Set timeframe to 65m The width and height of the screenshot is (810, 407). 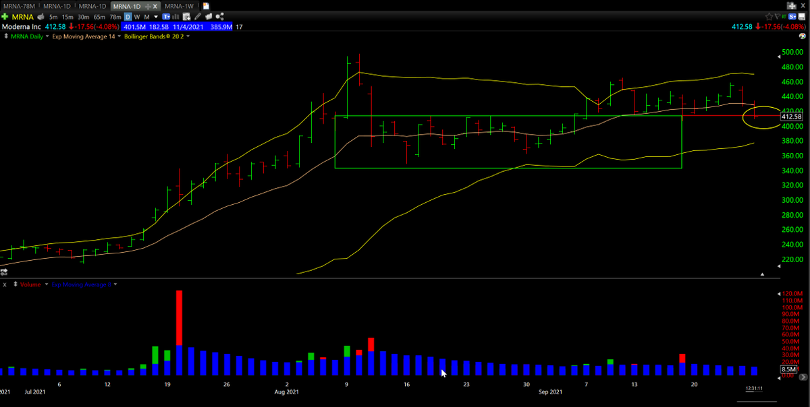tap(100, 17)
